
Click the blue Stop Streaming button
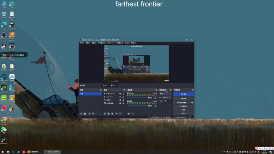pos(183,94)
